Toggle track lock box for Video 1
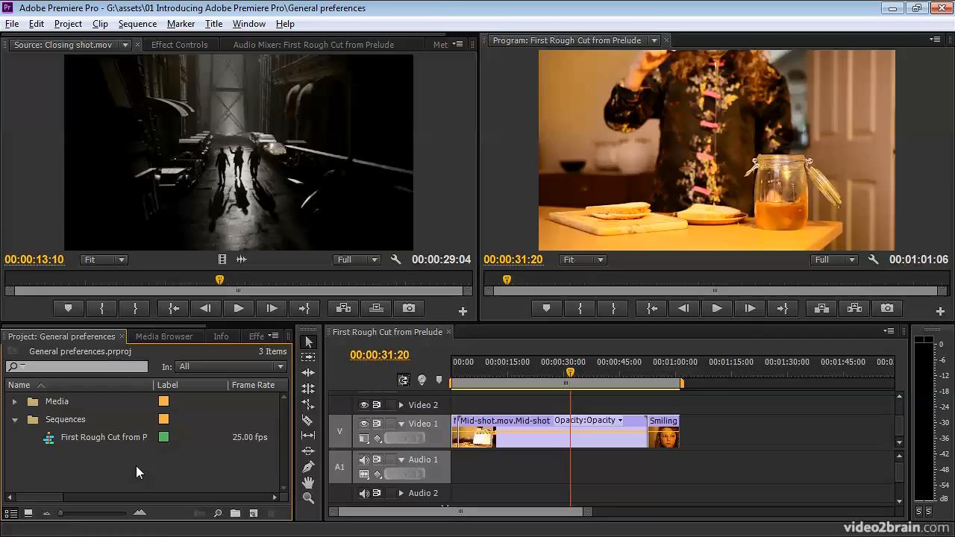The image size is (955, 537). coord(390,424)
